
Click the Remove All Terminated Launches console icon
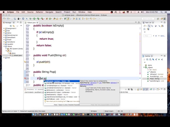[132, 89]
